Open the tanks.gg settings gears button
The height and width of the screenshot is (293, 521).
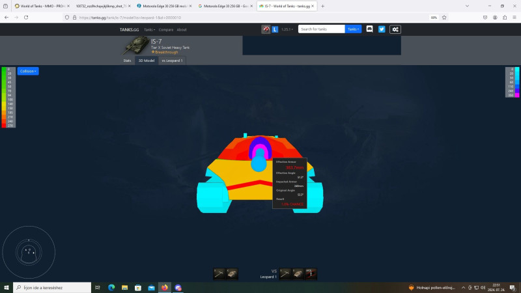point(395,29)
